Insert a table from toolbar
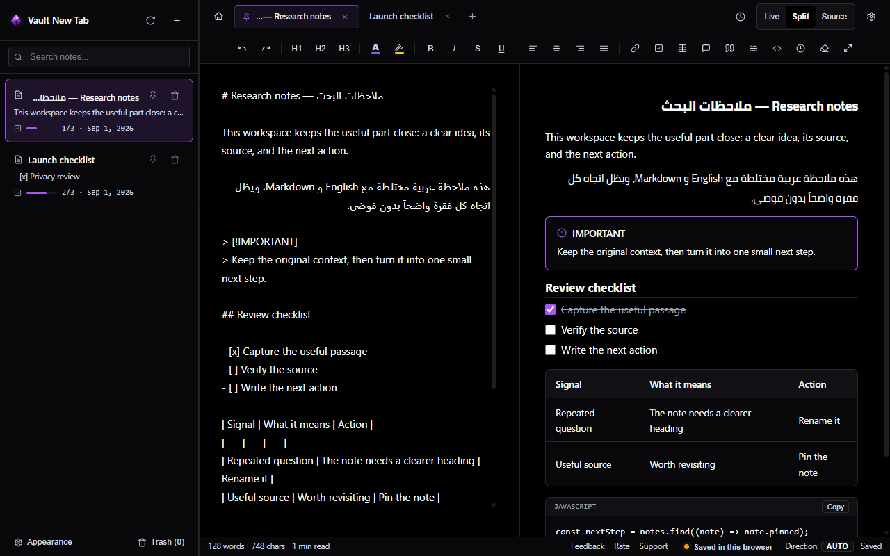890x556 pixels. coord(682,49)
